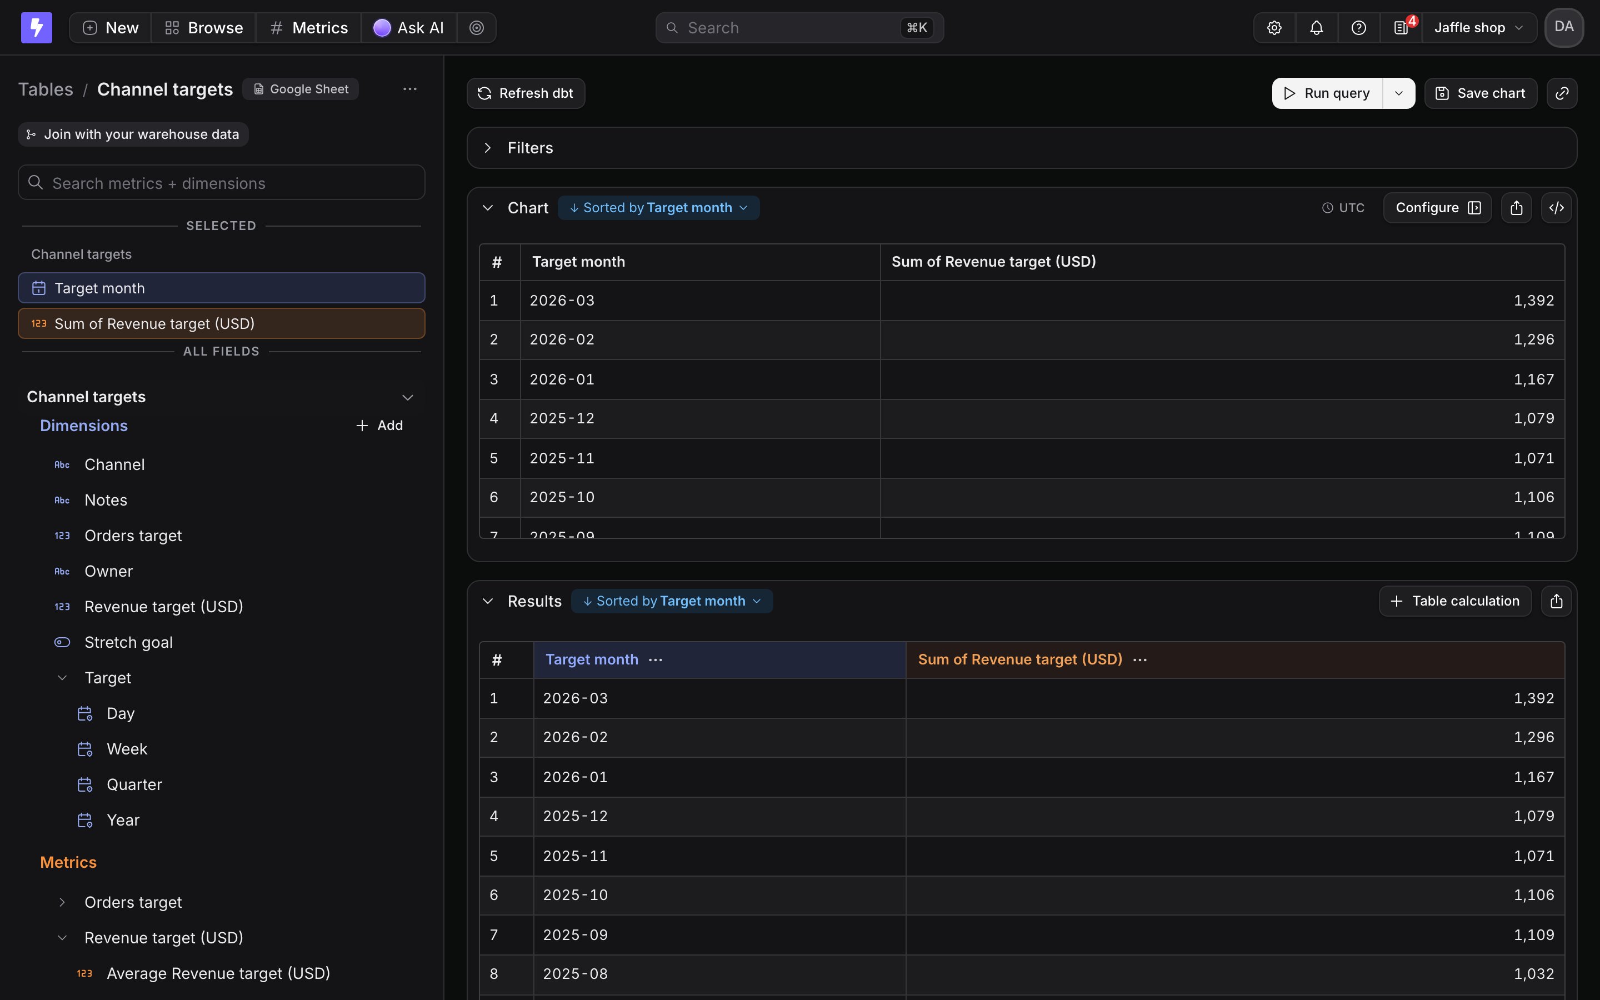Click the Results export share icon
Viewport: 1600px width, 1000px height.
point(1556,601)
